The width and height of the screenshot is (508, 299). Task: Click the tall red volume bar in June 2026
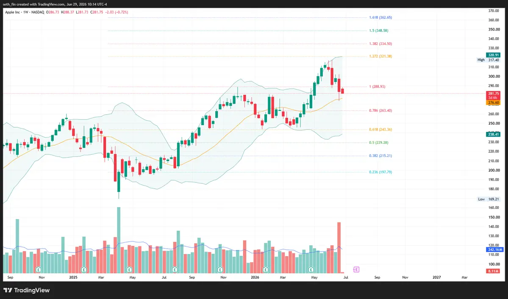339,247
